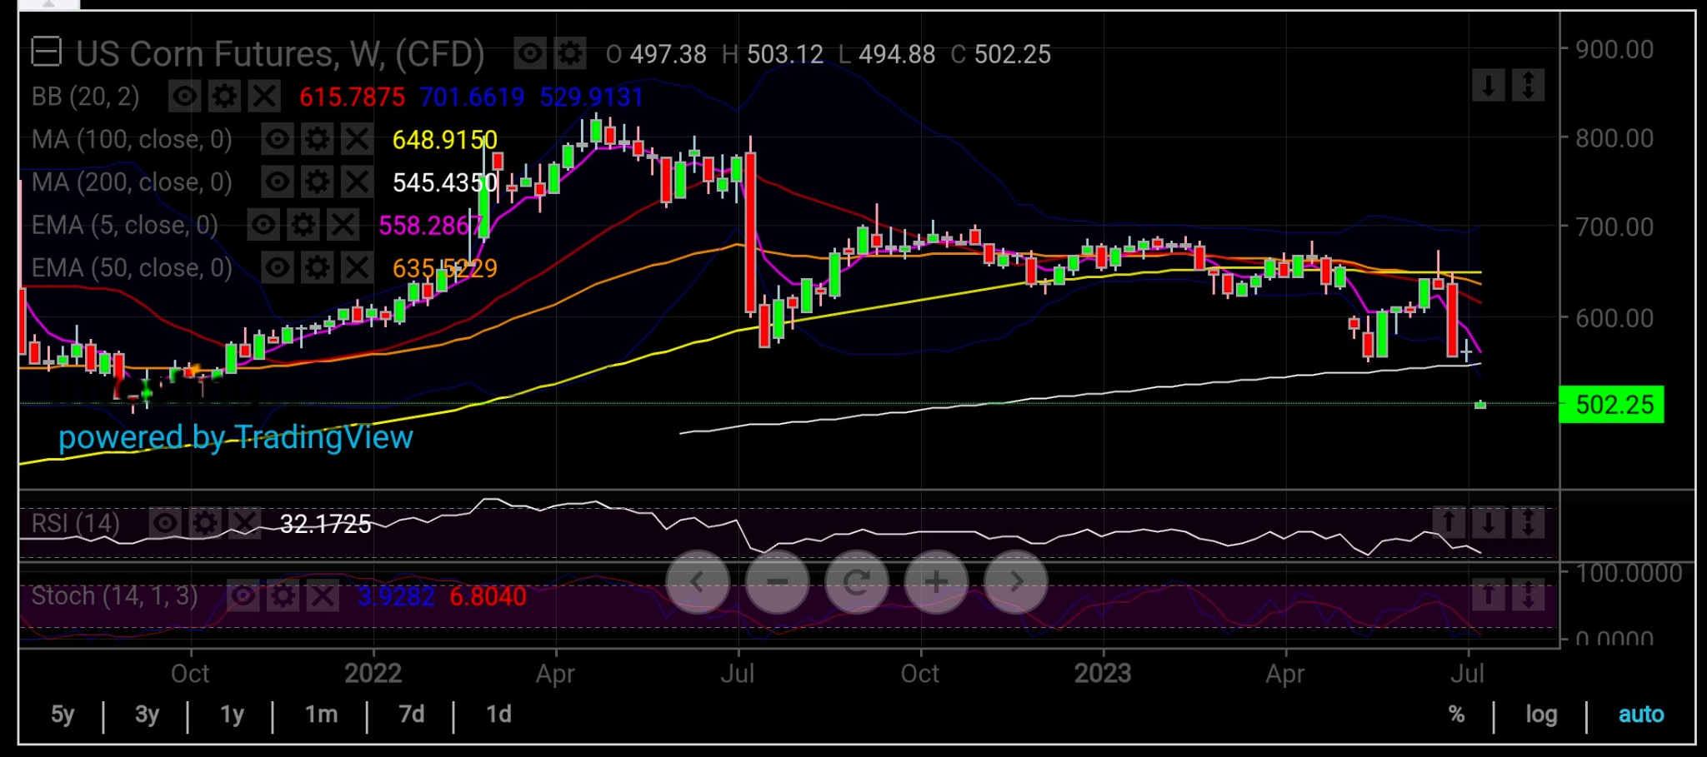Hide the EMA (50, close, 0) indicator
Screen dimensions: 1707x757
(x=277, y=267)
